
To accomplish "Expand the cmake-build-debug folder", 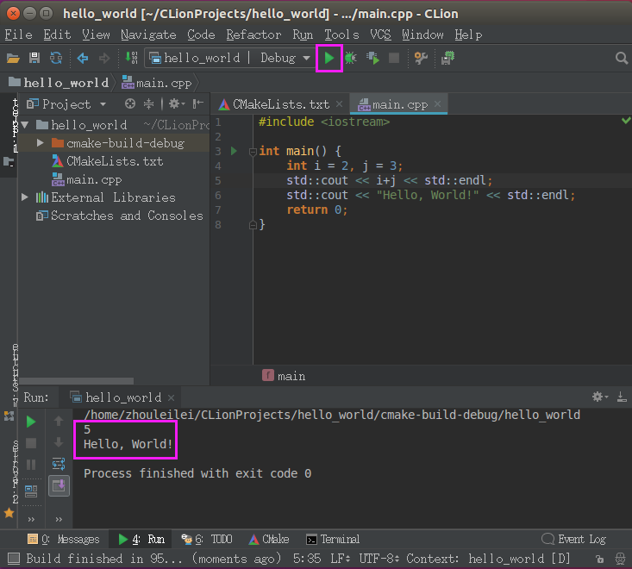I will 40,143.
